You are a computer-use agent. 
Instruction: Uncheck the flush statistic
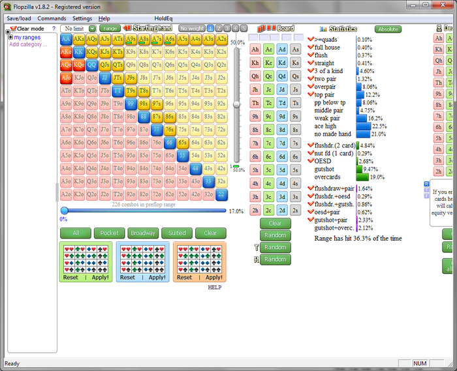pos(311,55)
